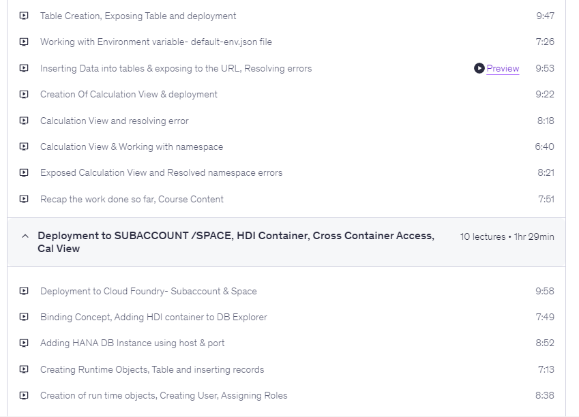Click video icon beside Creating Runtime Objects
The width and height of the screenshot is (579, 417).
(x=24, y=369)
